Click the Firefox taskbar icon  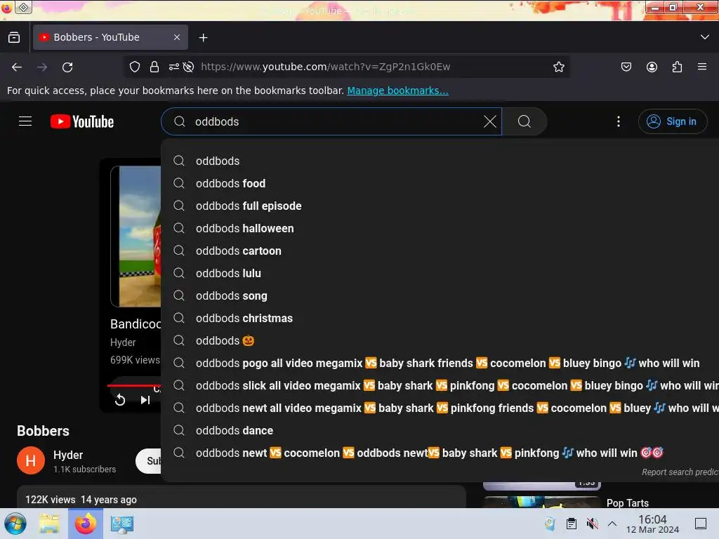[86, 524]
